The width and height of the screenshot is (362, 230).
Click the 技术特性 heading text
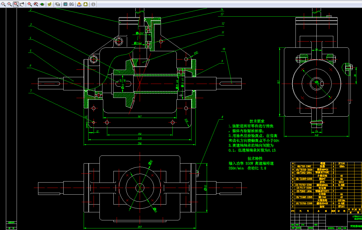coord(255,158)
